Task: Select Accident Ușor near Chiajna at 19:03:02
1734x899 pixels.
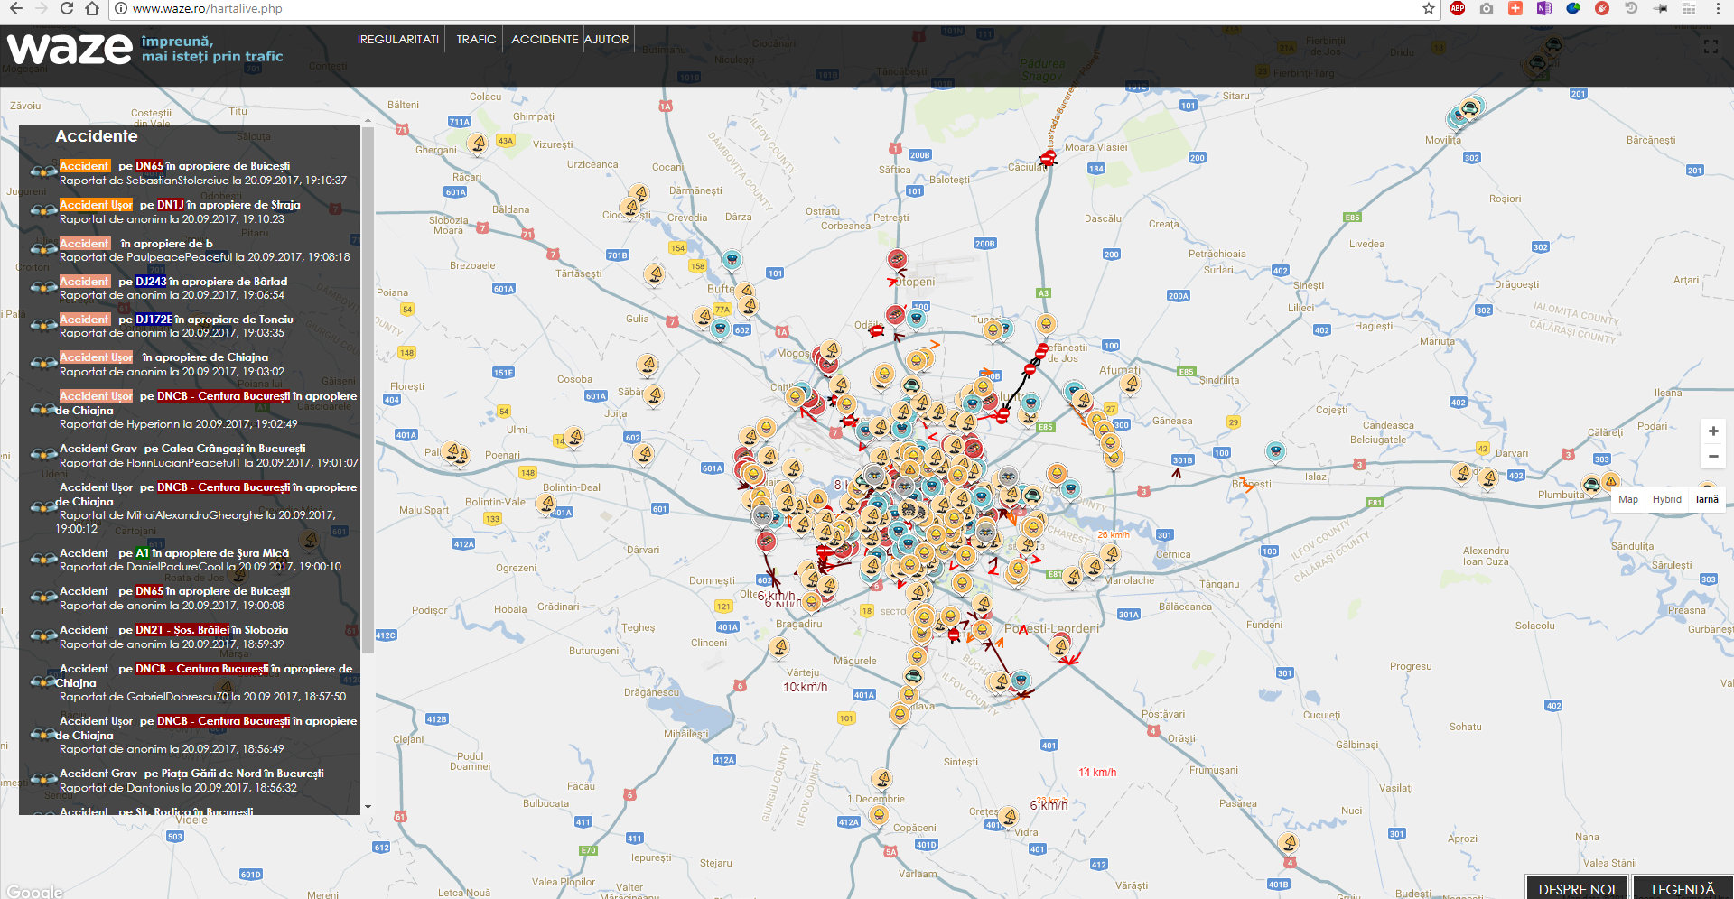Action: point(196,364)
